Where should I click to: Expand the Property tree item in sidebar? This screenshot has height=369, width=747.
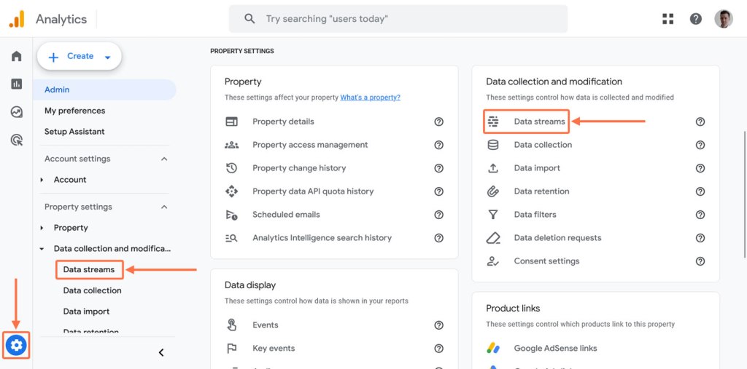click(42, 228)
